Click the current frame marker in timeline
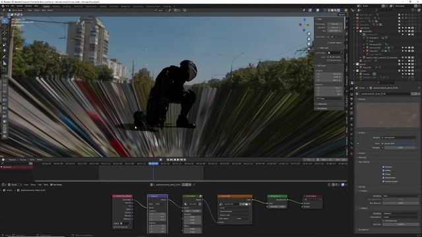This screenshot has width=422, height=237. tap(153, 164)
